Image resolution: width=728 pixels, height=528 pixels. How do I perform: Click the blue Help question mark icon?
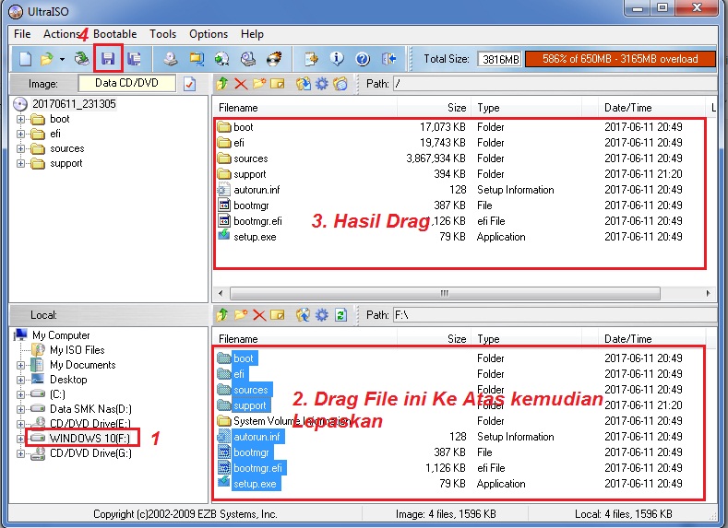pyautogui.click(x=363, y=59)
